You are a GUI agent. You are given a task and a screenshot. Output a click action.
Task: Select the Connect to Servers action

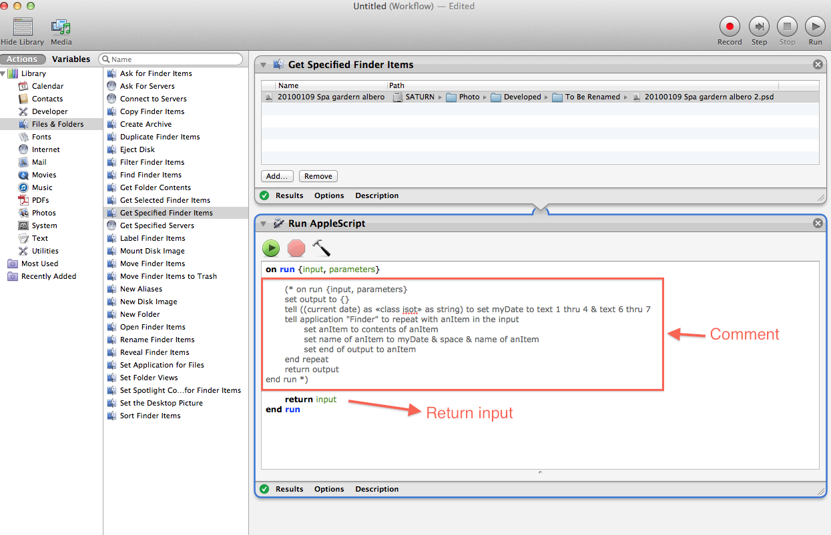[154, 99]
